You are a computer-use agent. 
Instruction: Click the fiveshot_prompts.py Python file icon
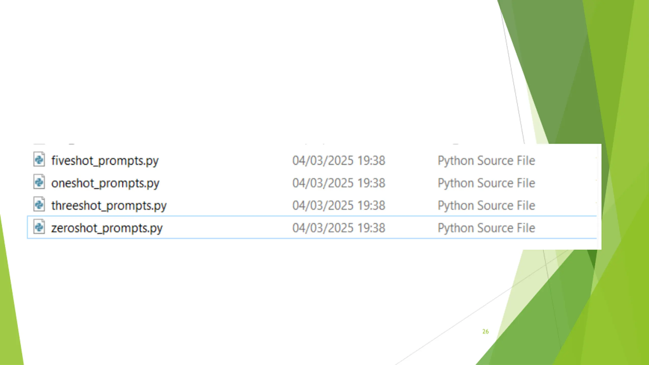coord(39,159)
